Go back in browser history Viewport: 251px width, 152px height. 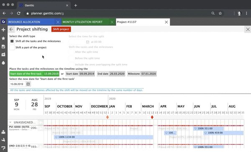pyautogui.click(x=4, y=13)
